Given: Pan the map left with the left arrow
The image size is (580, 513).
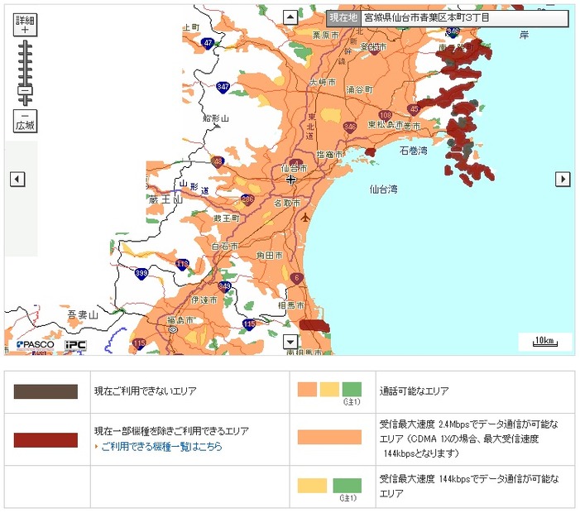Looking at the screenshot, I should 17,179.
